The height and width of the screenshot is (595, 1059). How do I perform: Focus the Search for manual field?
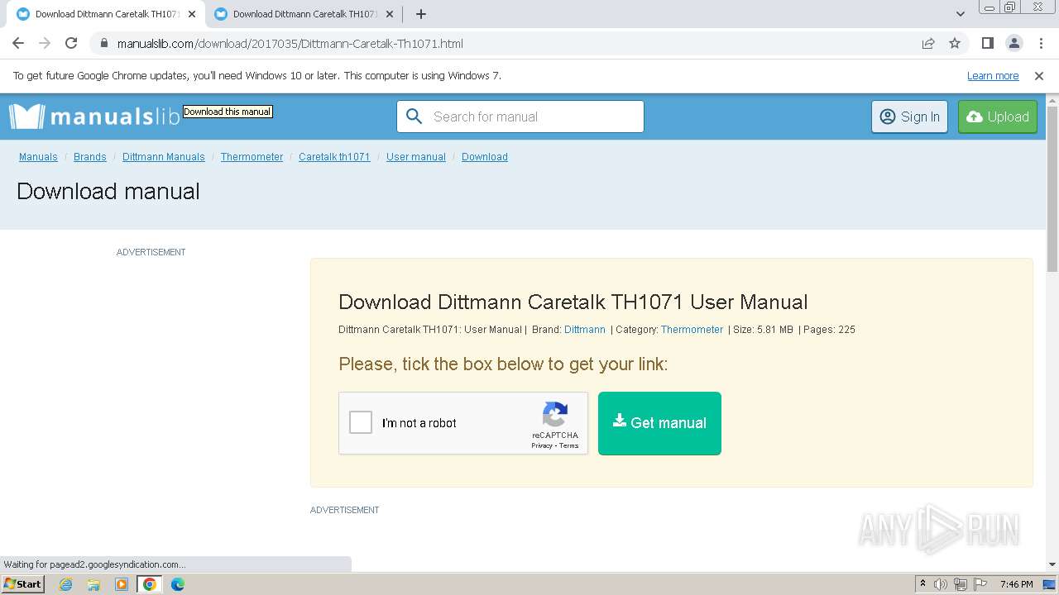(520, 117)
